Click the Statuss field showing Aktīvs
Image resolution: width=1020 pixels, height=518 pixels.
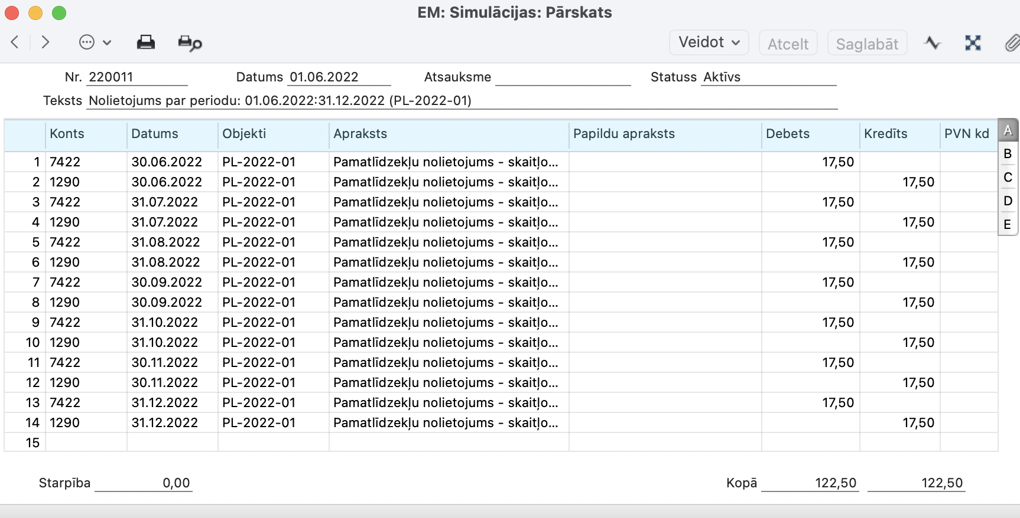click(768, 77)
